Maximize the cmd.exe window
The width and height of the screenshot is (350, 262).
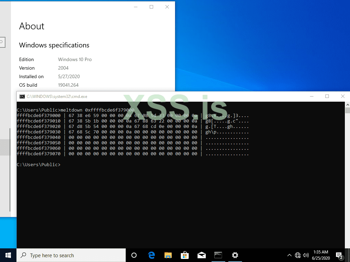click(x=327, y=97)
